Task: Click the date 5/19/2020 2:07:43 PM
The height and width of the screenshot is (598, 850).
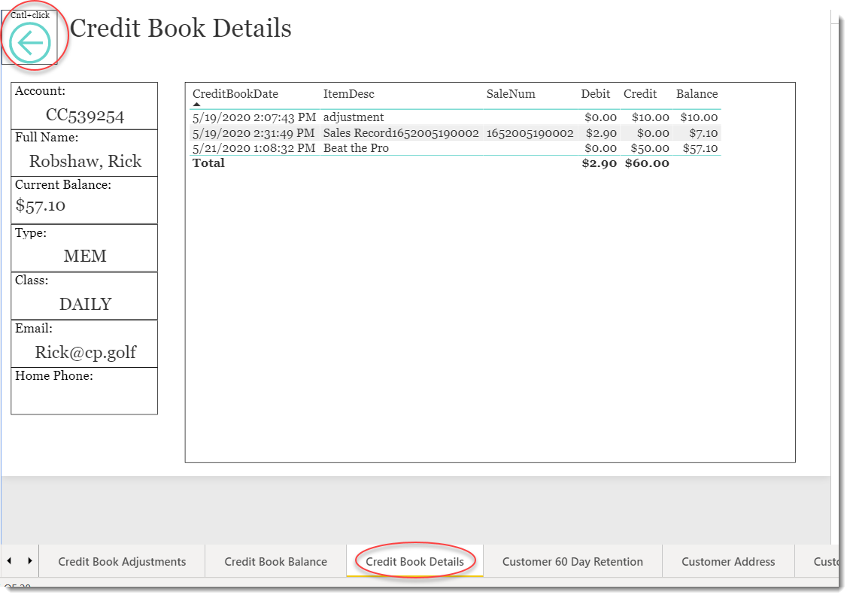Action: (254, 117)
